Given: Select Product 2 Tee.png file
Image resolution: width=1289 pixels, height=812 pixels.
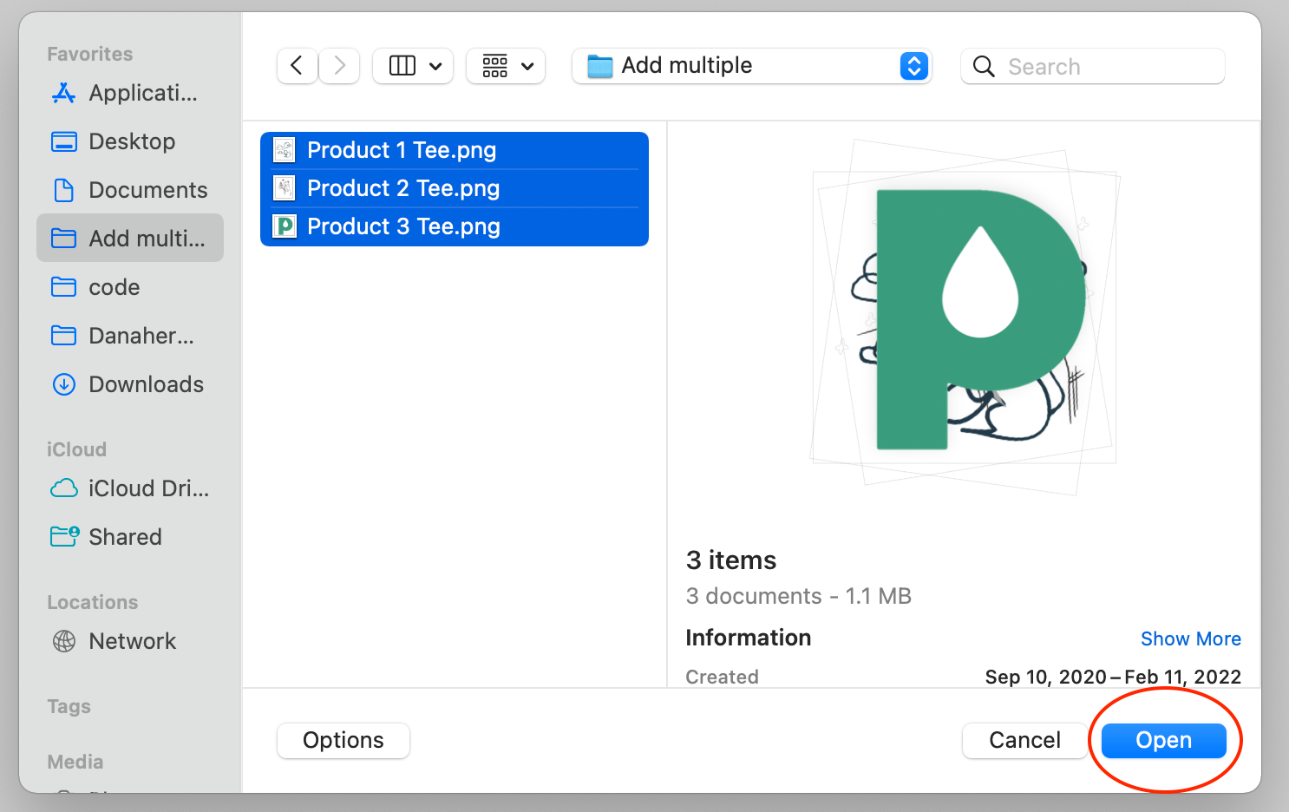Looking at the screenshot, I should [x=455, y=188].
